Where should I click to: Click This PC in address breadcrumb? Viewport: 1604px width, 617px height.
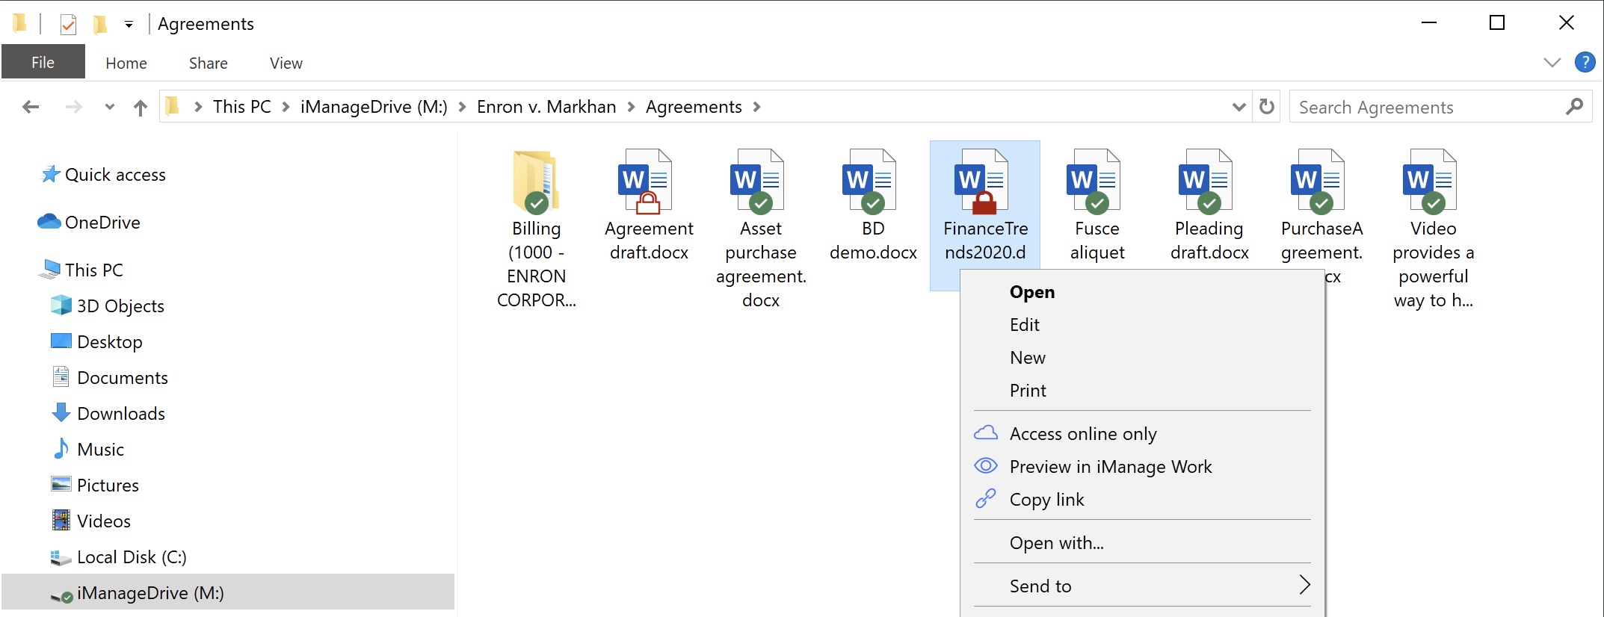click(242, 107)
